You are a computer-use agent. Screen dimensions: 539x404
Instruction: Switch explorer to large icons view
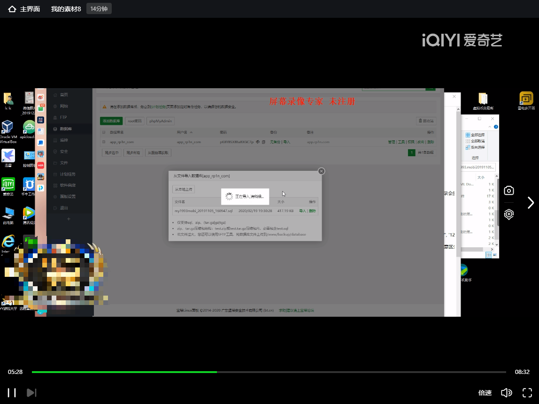click(495, 255)
